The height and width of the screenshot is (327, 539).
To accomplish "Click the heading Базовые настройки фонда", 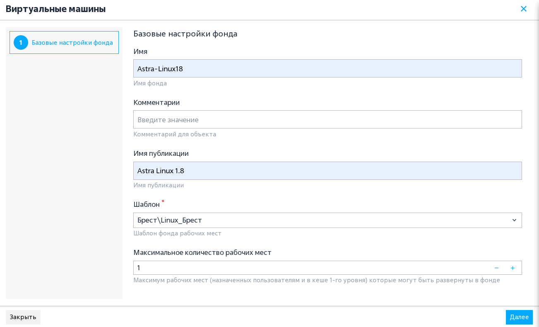I will click(185, 34).
